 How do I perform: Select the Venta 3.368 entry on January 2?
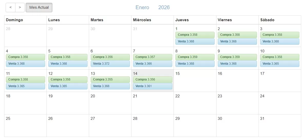(x=237, y=41)
